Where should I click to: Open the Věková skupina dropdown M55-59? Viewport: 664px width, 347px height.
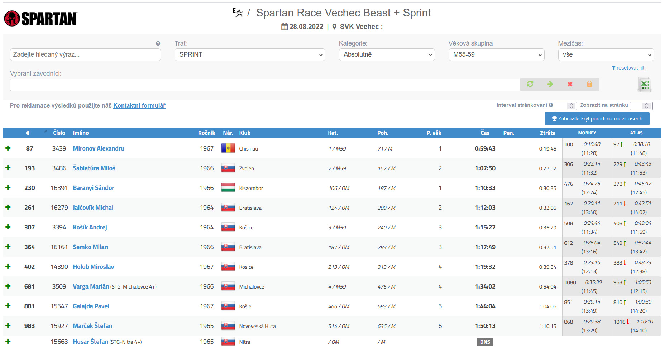[x=496, y=54]
